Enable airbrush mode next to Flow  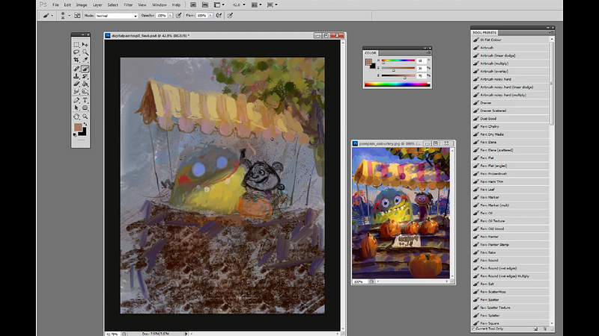pyautogui.click(x=219, y=16)
